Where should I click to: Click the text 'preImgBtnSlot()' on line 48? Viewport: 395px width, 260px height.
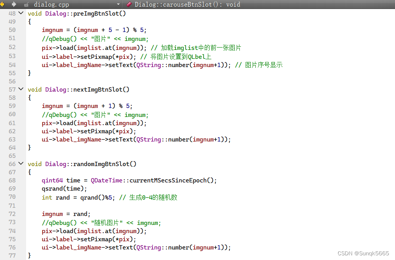pyautogui.click(x=99, y=14)
